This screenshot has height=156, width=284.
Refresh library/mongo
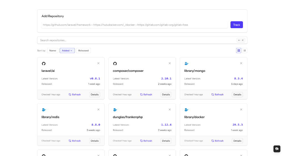click(217, 94)
